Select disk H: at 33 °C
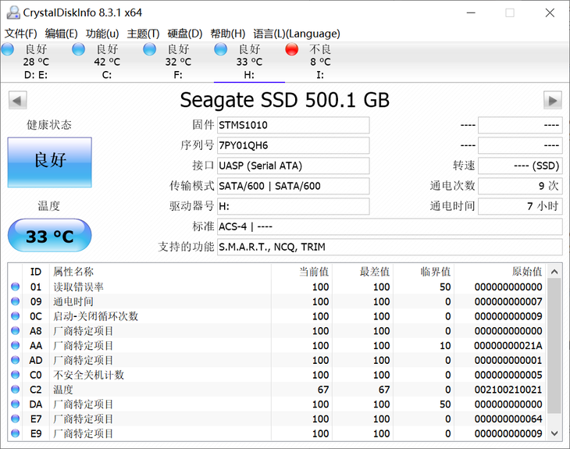 (249, 62)
